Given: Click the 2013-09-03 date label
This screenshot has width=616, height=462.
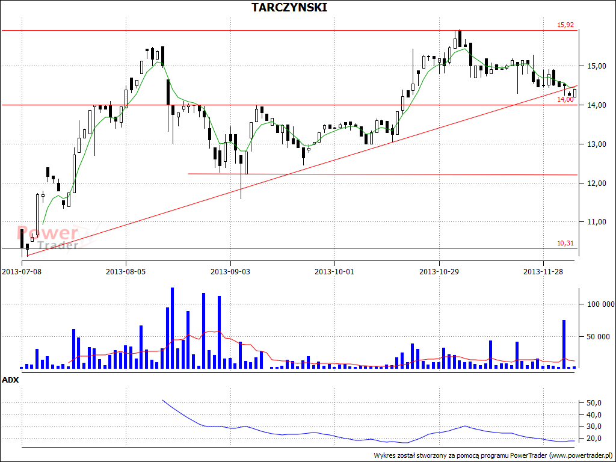Looking at the screenshot, I should [x=230, y=271].
